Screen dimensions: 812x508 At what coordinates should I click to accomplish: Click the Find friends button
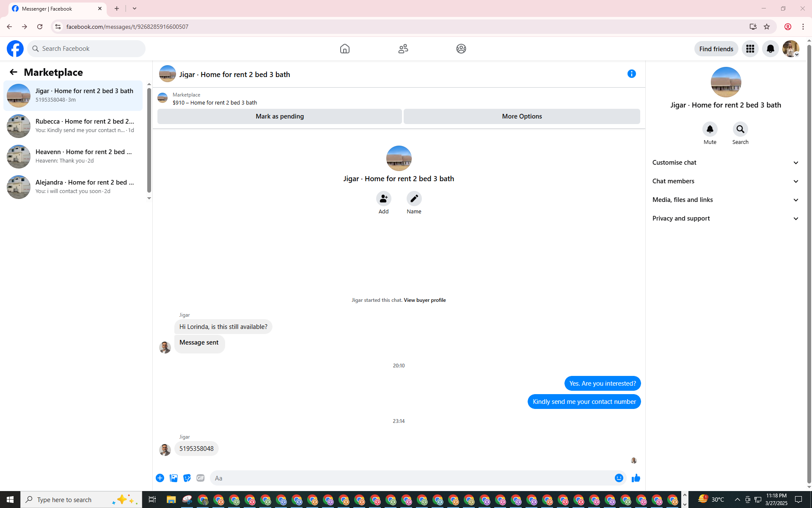(x=716, y=49)
